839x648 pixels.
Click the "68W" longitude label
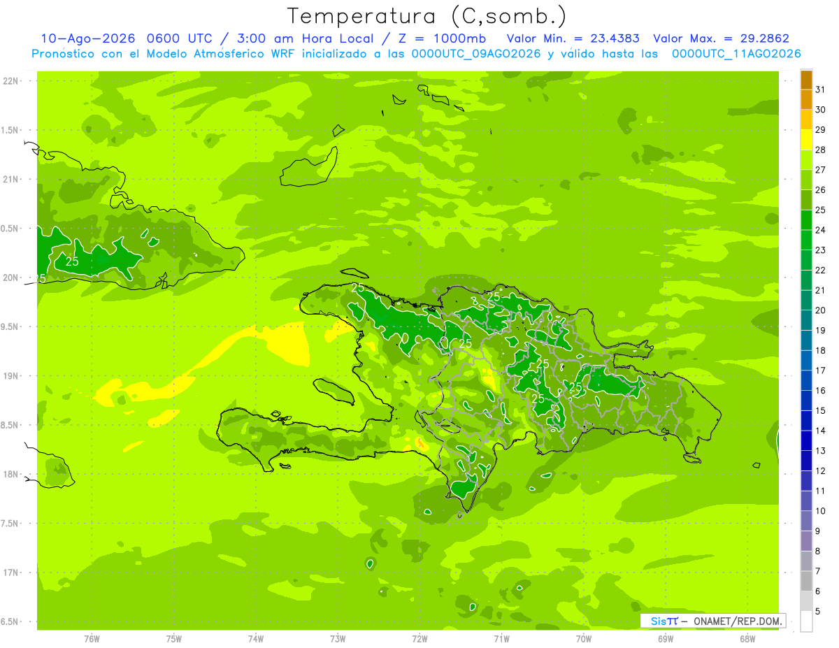[747, 638]
